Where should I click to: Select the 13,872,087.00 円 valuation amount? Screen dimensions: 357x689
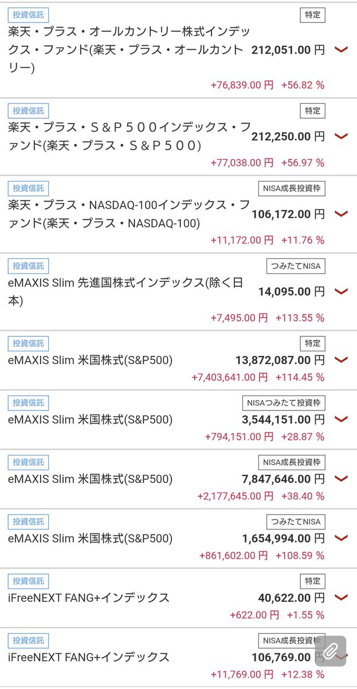(x=280, y=361)
